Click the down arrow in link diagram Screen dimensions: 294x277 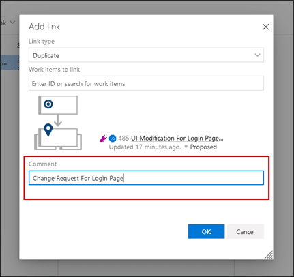click(58, 120)
